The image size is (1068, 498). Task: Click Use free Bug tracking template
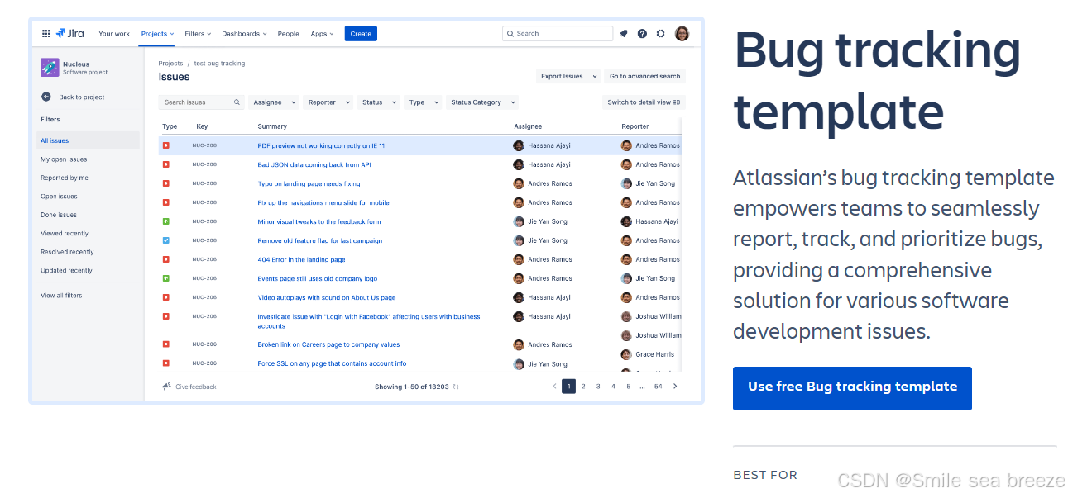click(852, 388)
